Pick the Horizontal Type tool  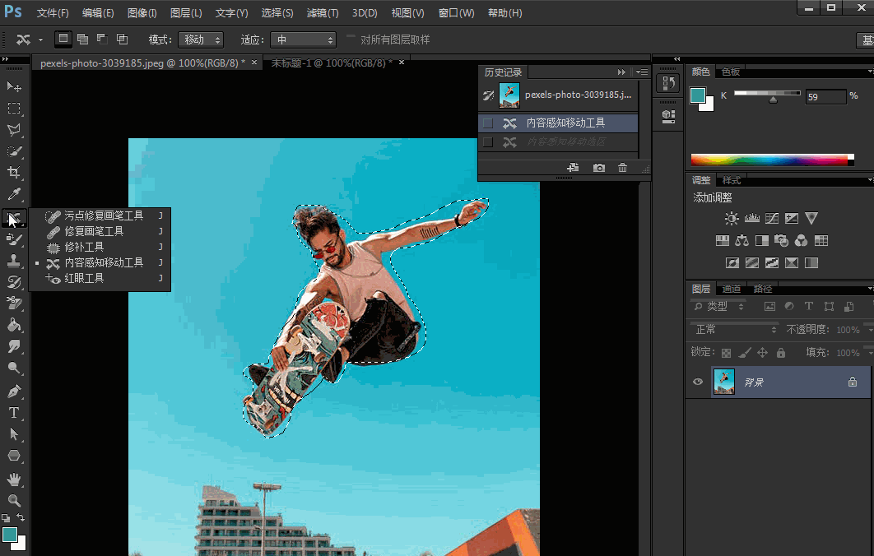[x=14, y=412]
